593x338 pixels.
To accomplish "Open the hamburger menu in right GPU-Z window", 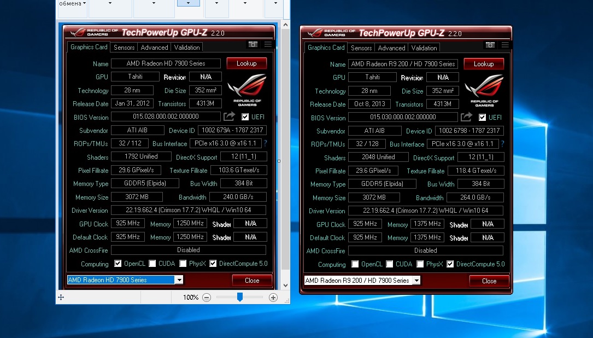I will tap(505, 45).
